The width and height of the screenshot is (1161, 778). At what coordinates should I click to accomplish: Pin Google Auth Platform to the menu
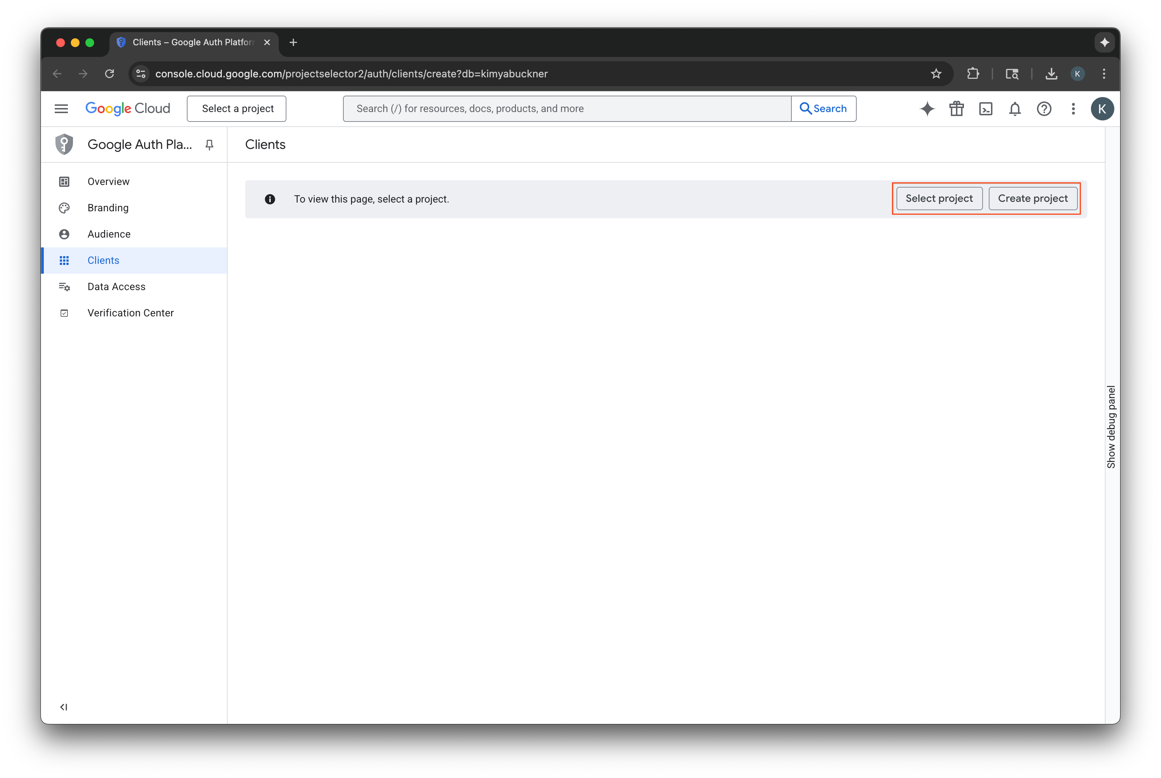pyautogui.click(x=209, y=145)
